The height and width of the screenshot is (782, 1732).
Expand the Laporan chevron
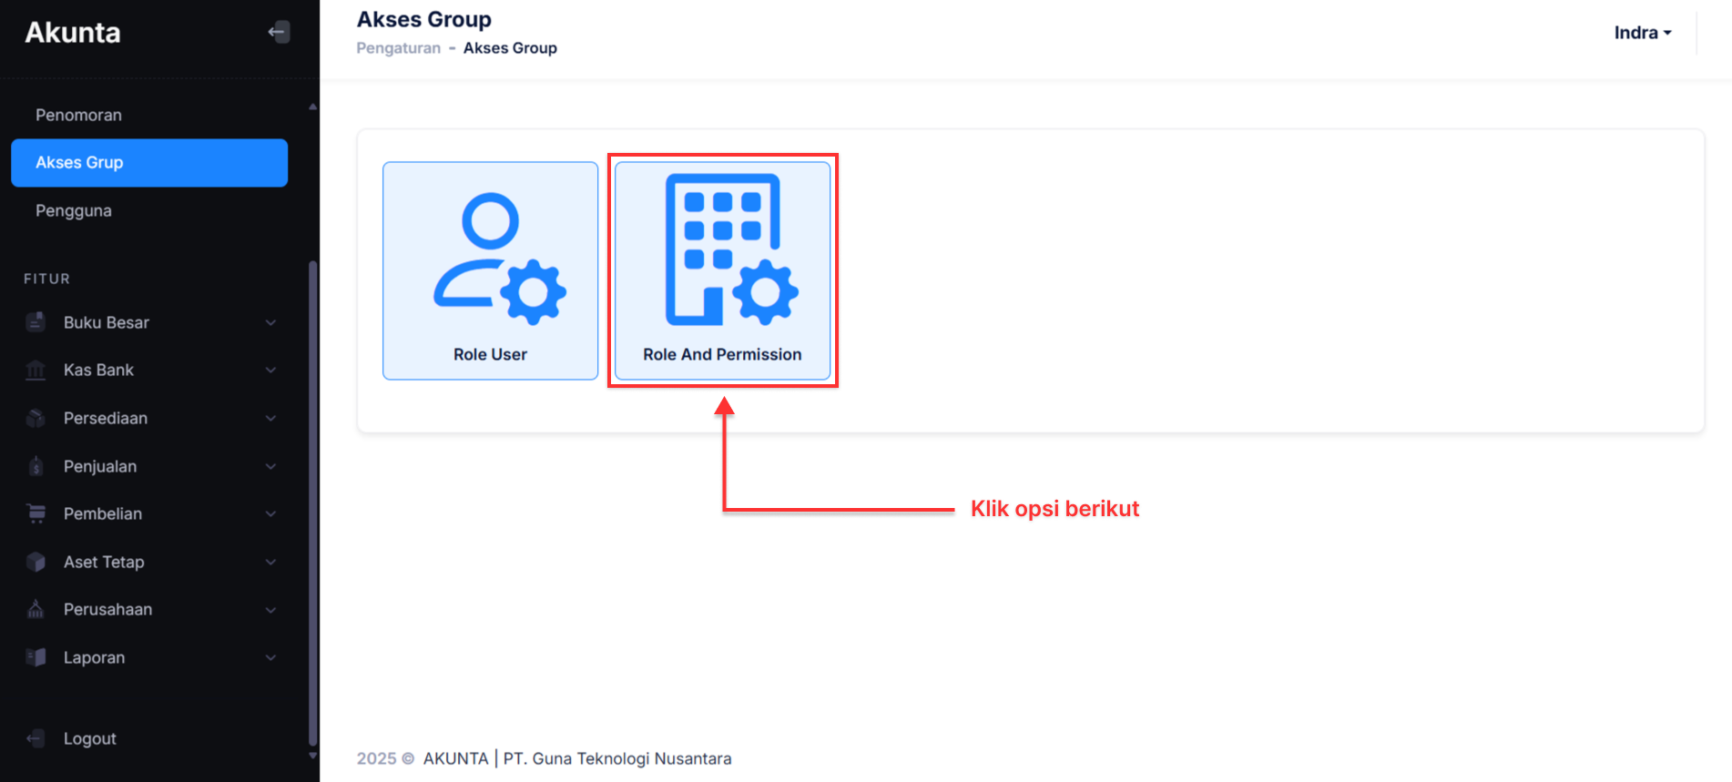[270, 657]
